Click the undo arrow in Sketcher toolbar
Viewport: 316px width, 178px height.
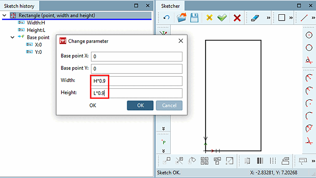click(x=166, y=18)
